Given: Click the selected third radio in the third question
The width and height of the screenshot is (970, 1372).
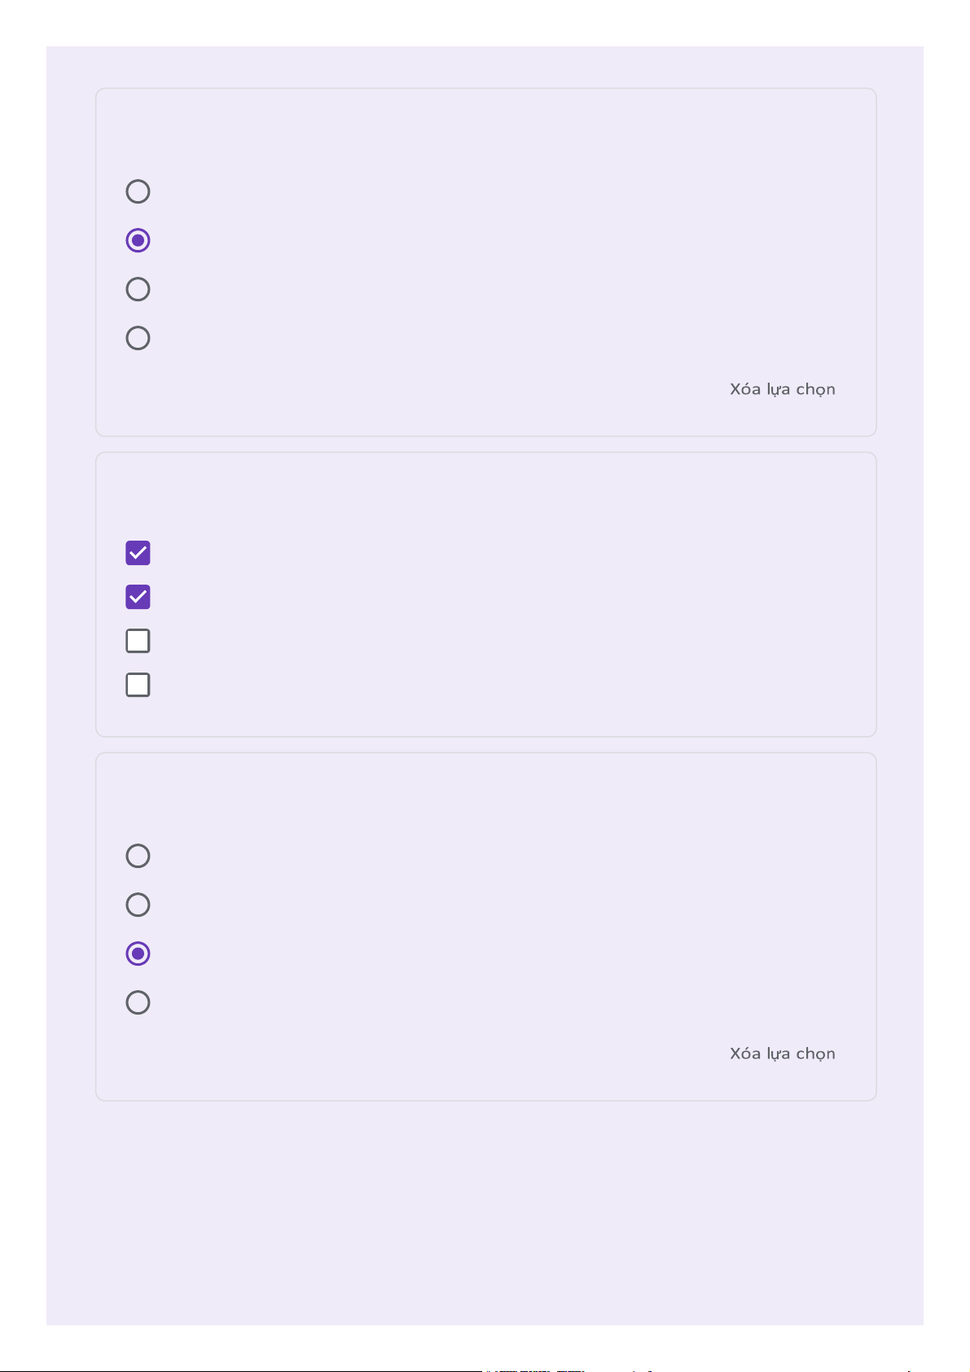Looking at the screenshot, I should (138, 953).
